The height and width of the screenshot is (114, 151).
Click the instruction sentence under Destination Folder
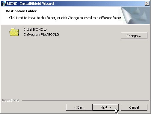click(66, 18)
